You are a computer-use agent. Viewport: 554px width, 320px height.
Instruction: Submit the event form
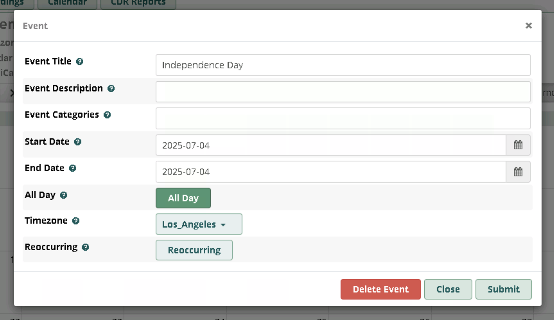504,289
